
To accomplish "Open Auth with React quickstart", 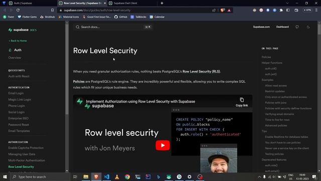I will pos(19,76).
